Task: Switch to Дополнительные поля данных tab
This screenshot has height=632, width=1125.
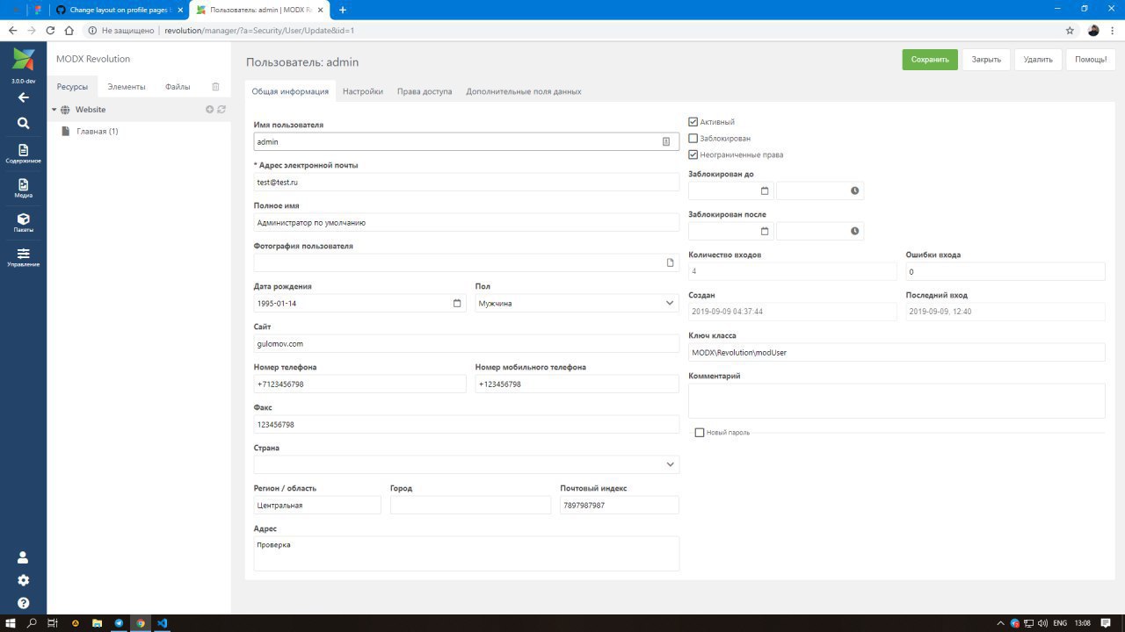Action: (x=524, y=91)
